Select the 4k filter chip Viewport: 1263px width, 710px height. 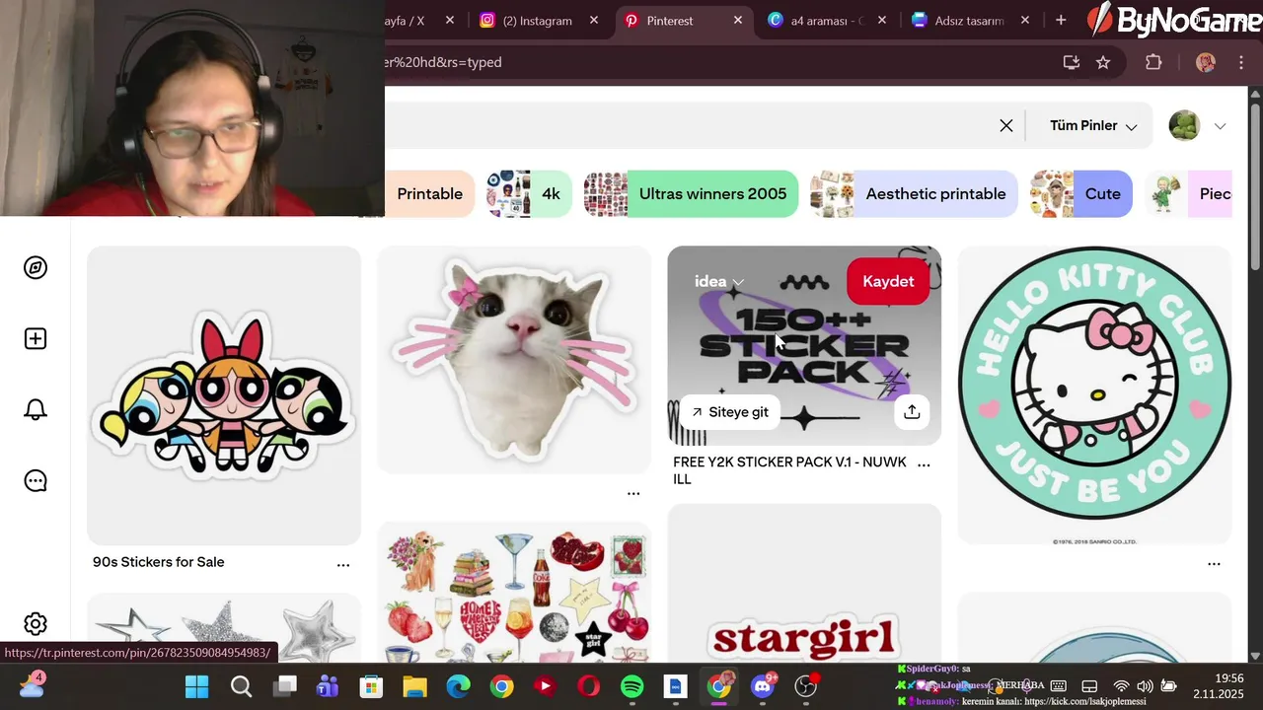(529, 194)
